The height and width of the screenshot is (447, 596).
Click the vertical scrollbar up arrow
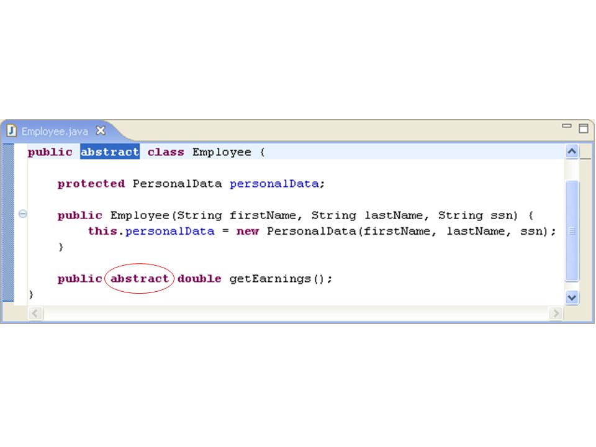[572, 151]
